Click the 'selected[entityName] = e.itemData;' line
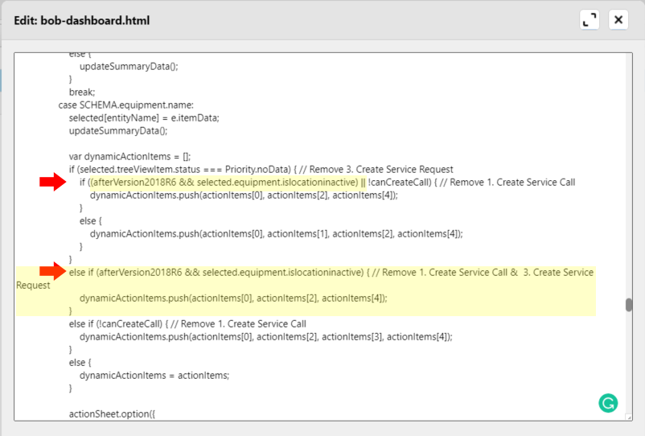 [x=144, y=117]
